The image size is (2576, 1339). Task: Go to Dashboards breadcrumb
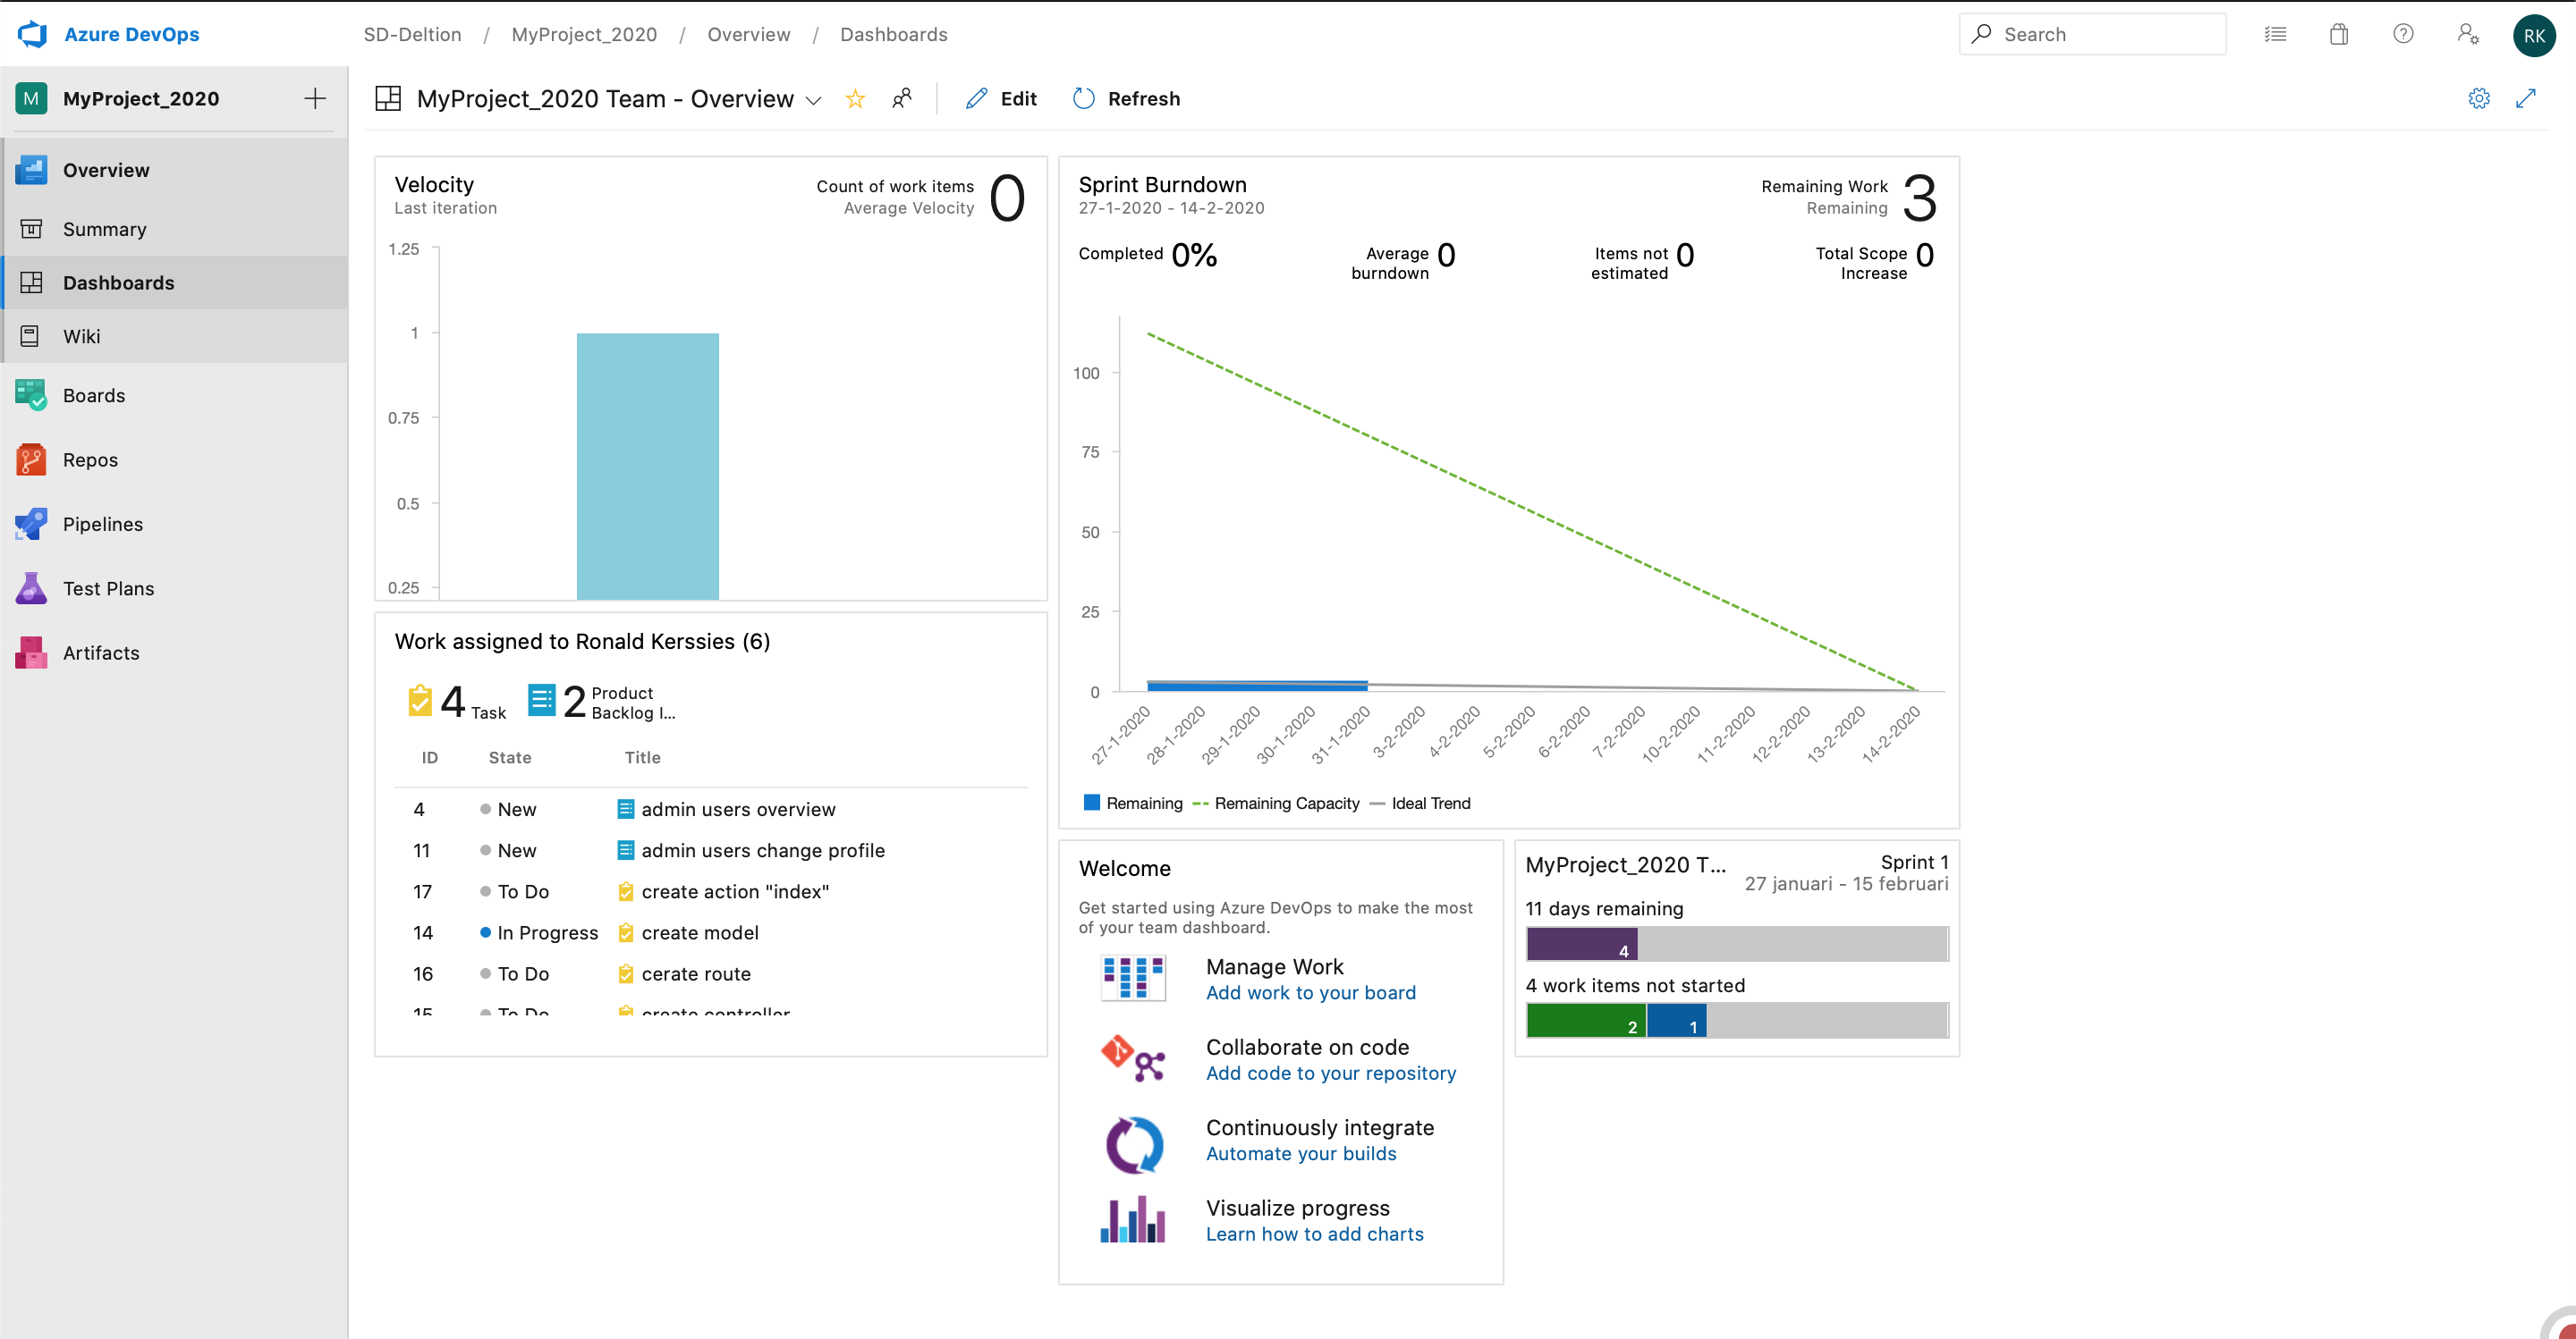[x=893, y=34]
